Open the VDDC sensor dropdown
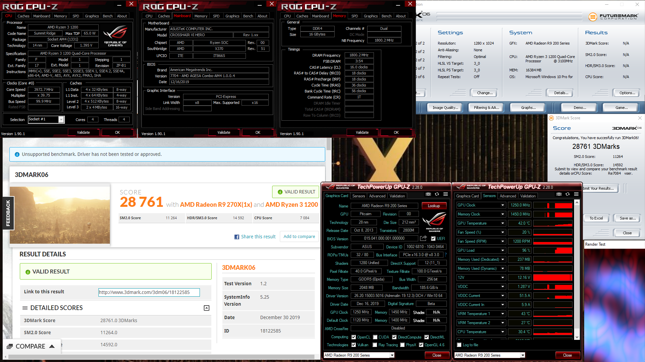 click(x=503, y=287)
